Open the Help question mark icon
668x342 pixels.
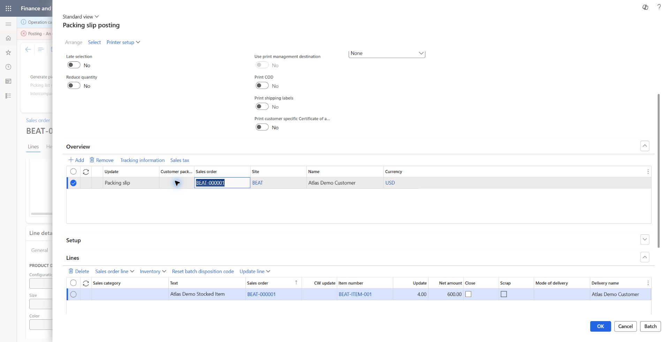[659, 7]
